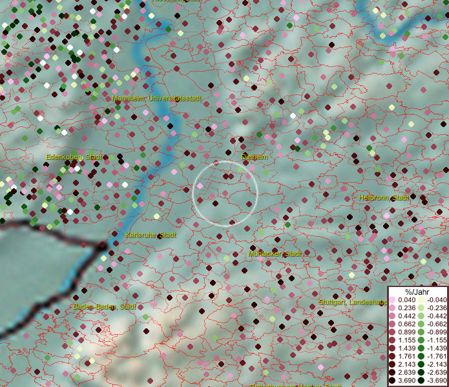Select the legend swatch for 1.155
This screenshot has height=387, width=449.
[392, 340]
